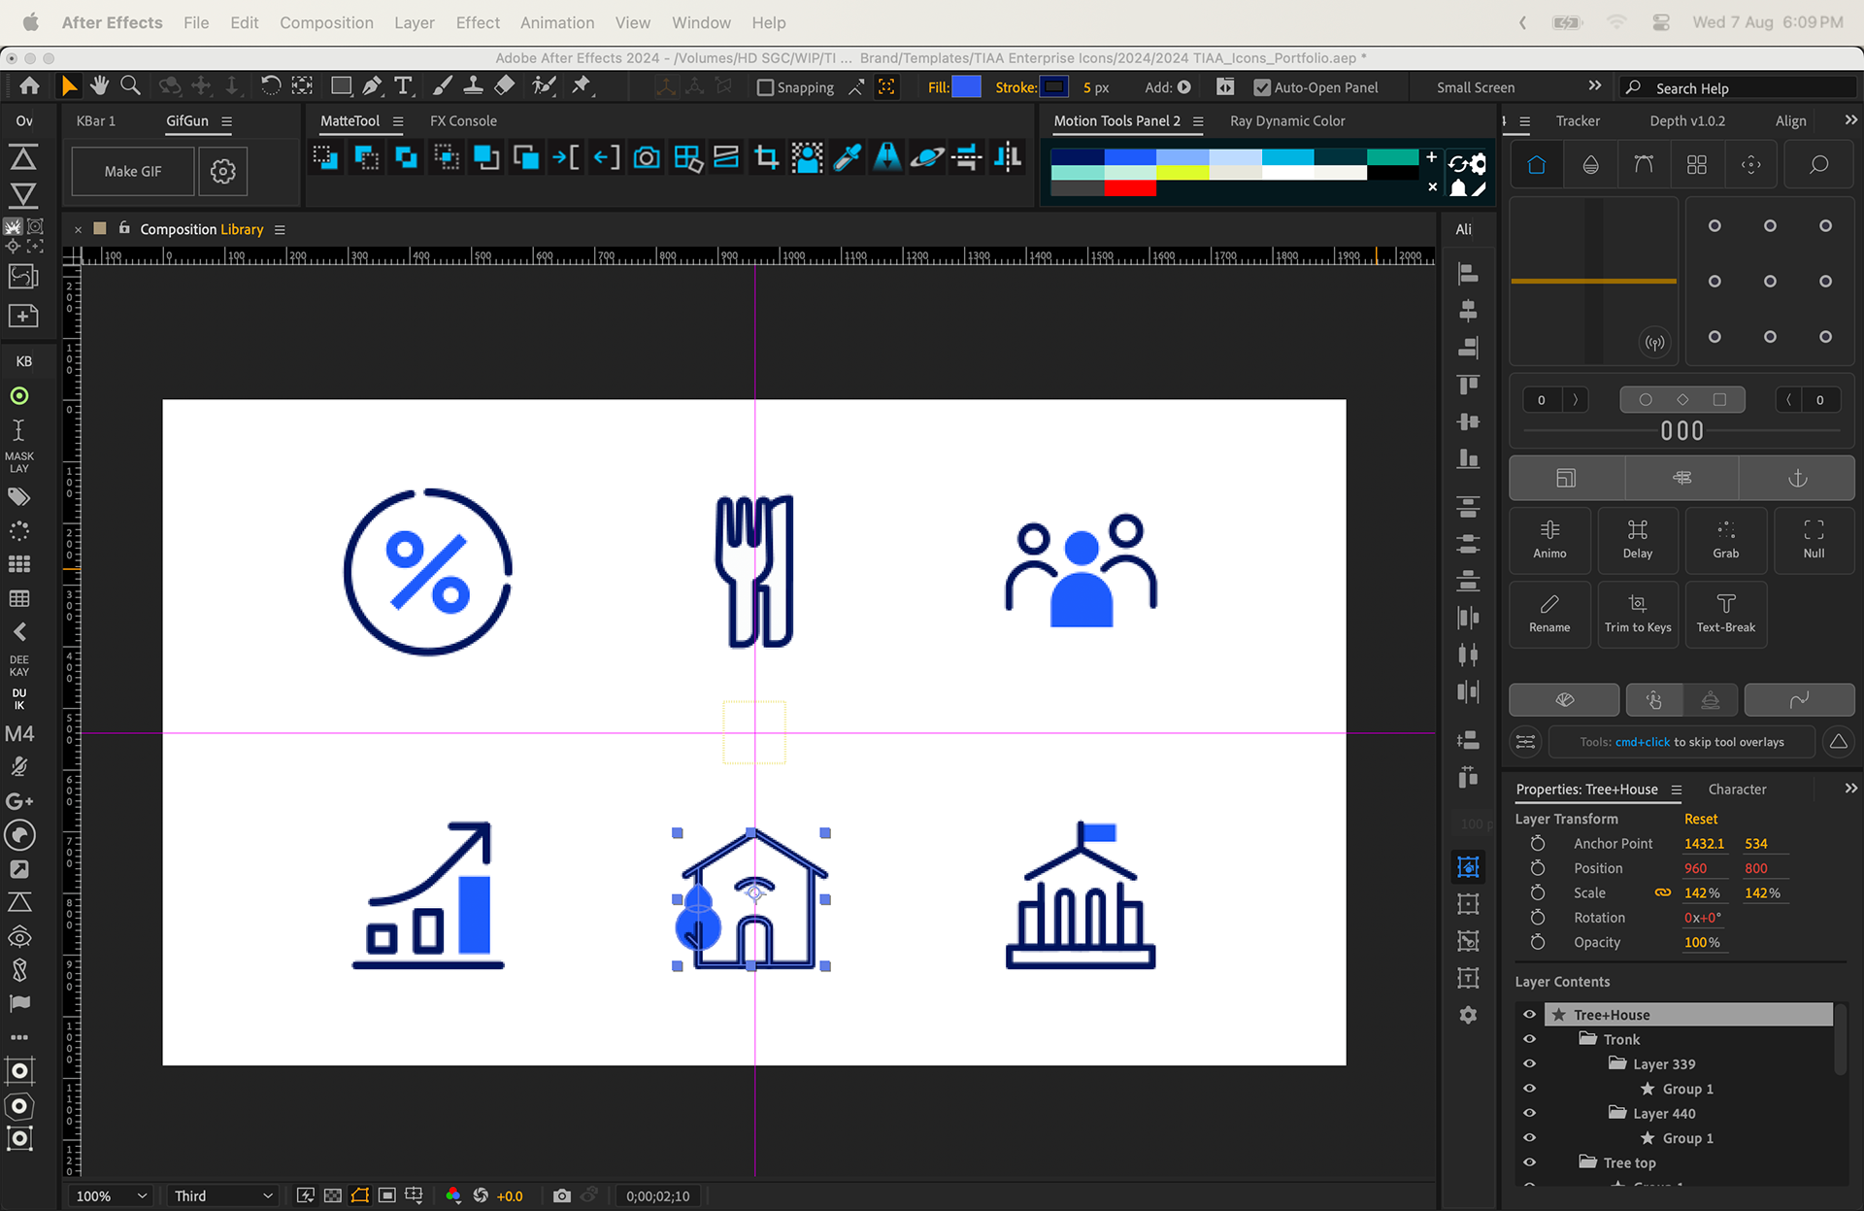Viewport: 1864px width, 1211px height.
Task: Select the Zoom magnifier tool
Action: tap(130, 86)
